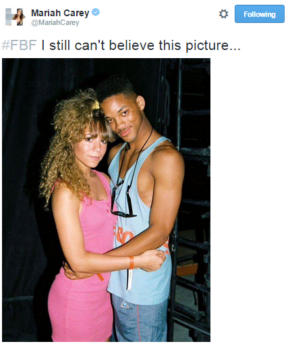Click the tweet text about this picture
This screenshot has width=288, height=346.
141,45
